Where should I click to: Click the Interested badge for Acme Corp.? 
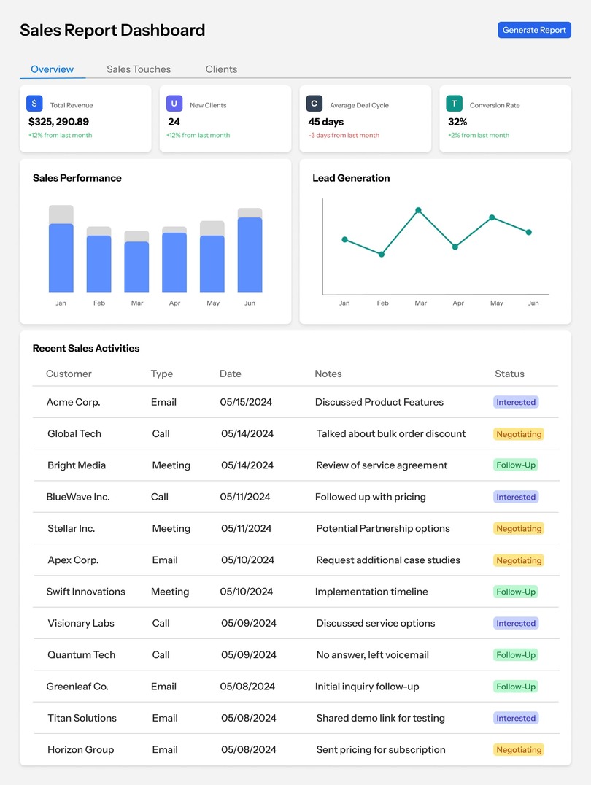click(516, 402)
